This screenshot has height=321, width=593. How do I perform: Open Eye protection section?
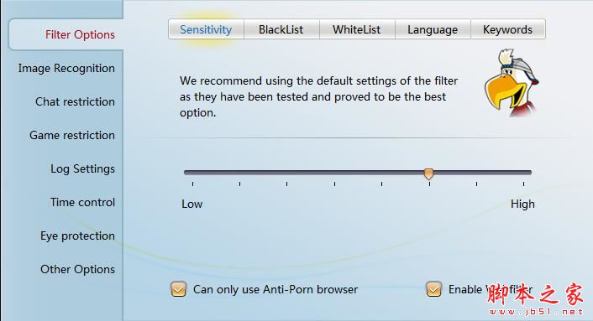click(x=77, y=236)
